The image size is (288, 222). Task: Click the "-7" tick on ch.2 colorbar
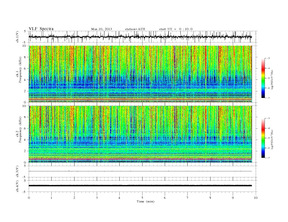[x=268, y=158]
